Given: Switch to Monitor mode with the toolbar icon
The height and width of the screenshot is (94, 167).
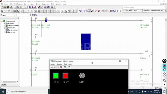Looking at the screenshot, I should coord(90,11).
